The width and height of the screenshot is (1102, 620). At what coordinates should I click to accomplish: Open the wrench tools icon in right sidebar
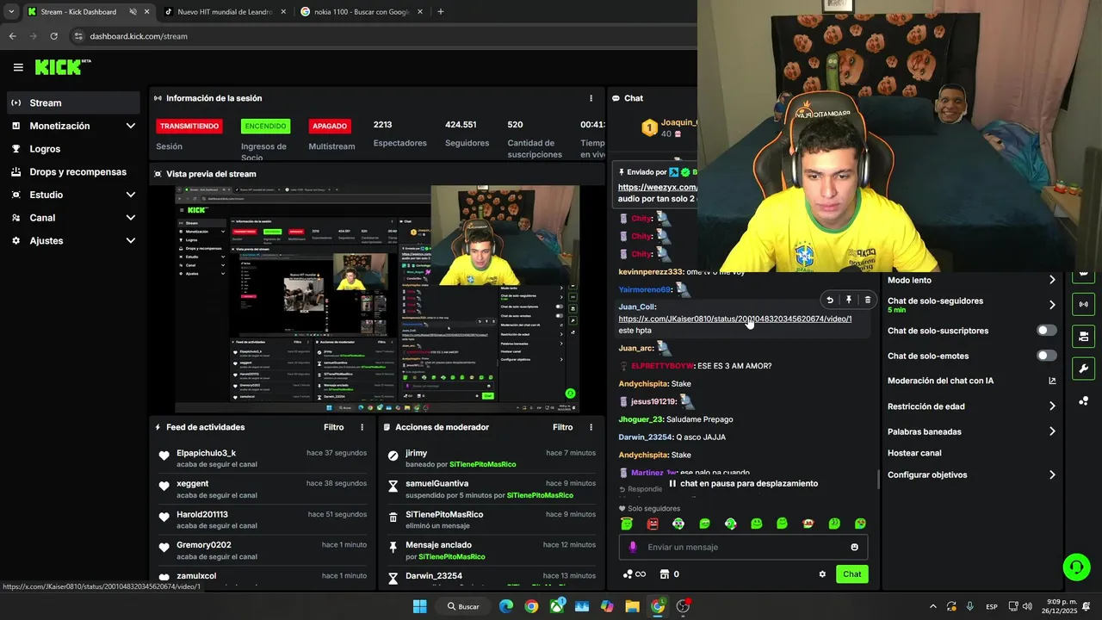pos(1083,369)
